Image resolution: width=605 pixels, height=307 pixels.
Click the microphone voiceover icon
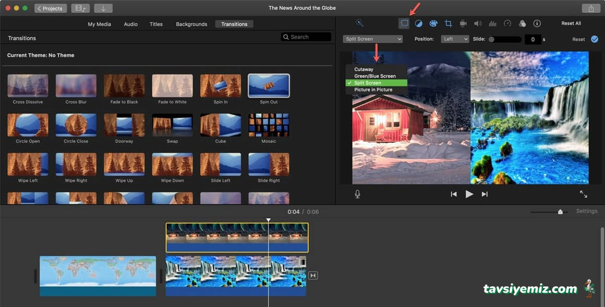tap(357, 194)
